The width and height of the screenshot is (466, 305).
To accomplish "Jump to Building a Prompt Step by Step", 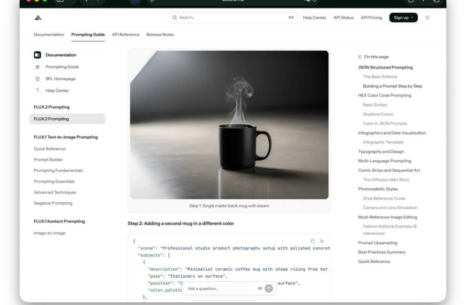I will coord(392,86).
